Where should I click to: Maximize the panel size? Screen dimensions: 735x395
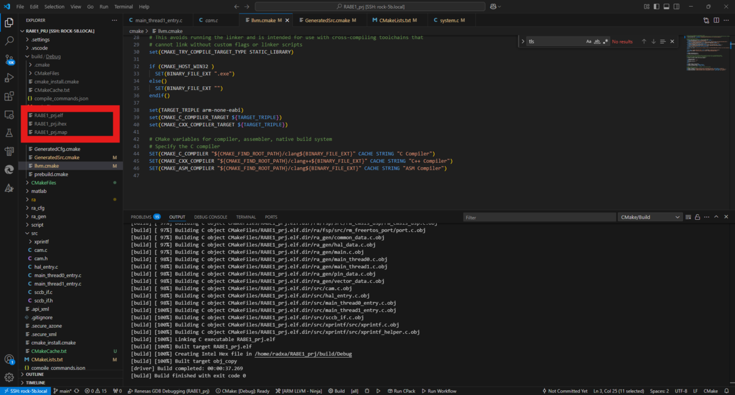point(715,217)
